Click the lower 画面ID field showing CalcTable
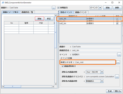Image resolution: width=123 pixels, height=94 pixels. [97, 47]
